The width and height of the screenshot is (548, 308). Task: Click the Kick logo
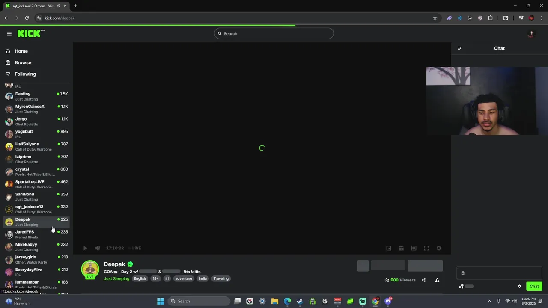pos(31,33)
